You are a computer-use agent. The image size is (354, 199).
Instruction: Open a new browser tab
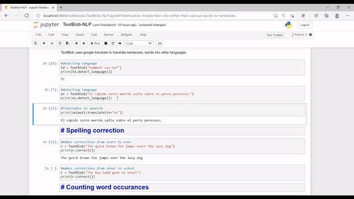tap(61, 7)
